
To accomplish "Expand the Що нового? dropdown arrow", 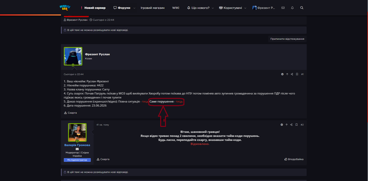I will pos(213,8).
